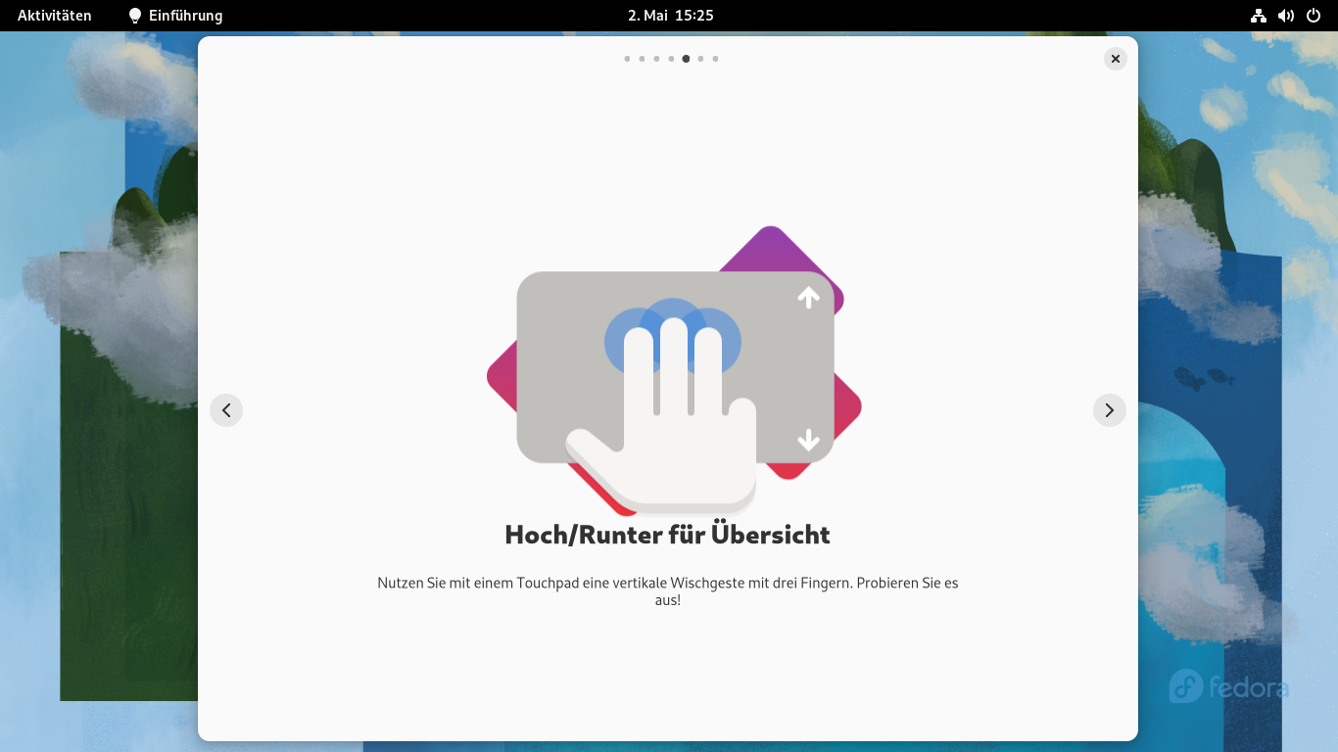Click the three-finger touchpad illustration
The image size is (1338, 752).
click(x=674, y=371)
